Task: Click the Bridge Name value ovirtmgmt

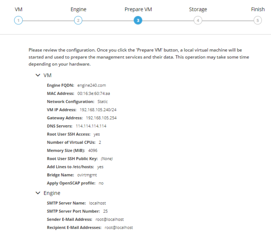Action: (89, 175)
